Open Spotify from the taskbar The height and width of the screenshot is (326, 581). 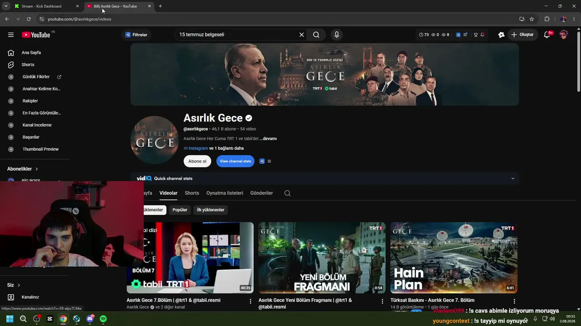[x=103, y=319]
